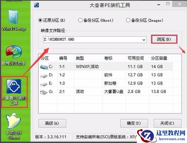Click the 12.9 GB free space cell
Viewport: 187px width, 143px height.
pyautogui.click(x=135, y=83)
